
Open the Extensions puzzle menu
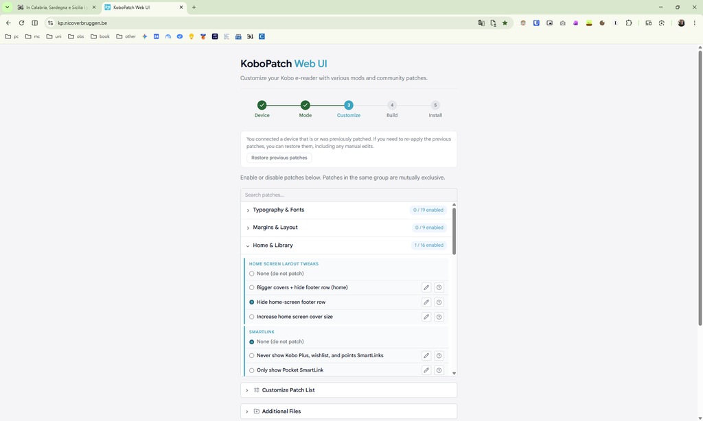(x=629, y=23)
